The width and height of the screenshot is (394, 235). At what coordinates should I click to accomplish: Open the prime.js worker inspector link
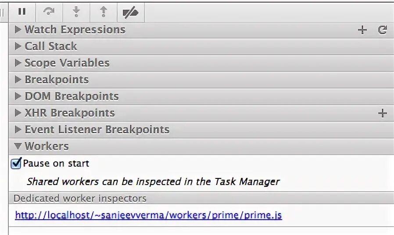(148, 215)
